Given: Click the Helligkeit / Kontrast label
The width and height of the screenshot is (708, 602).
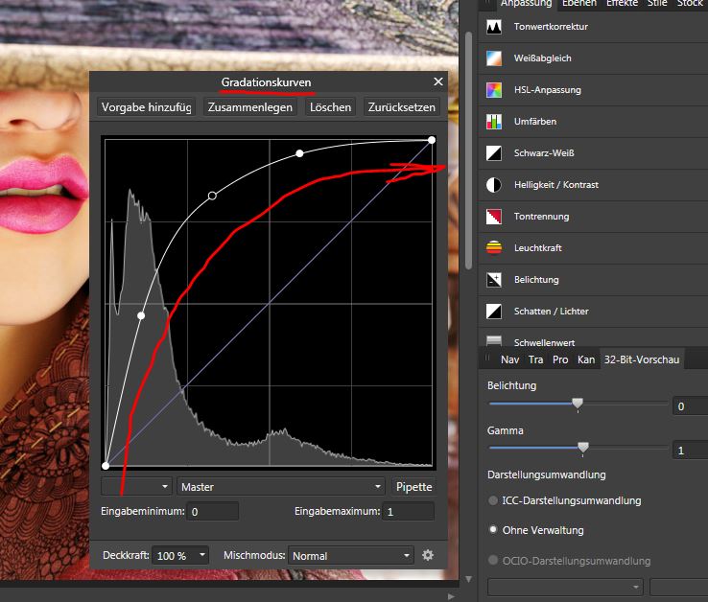Looking at the screenshot, I should [x=556, y=185].
